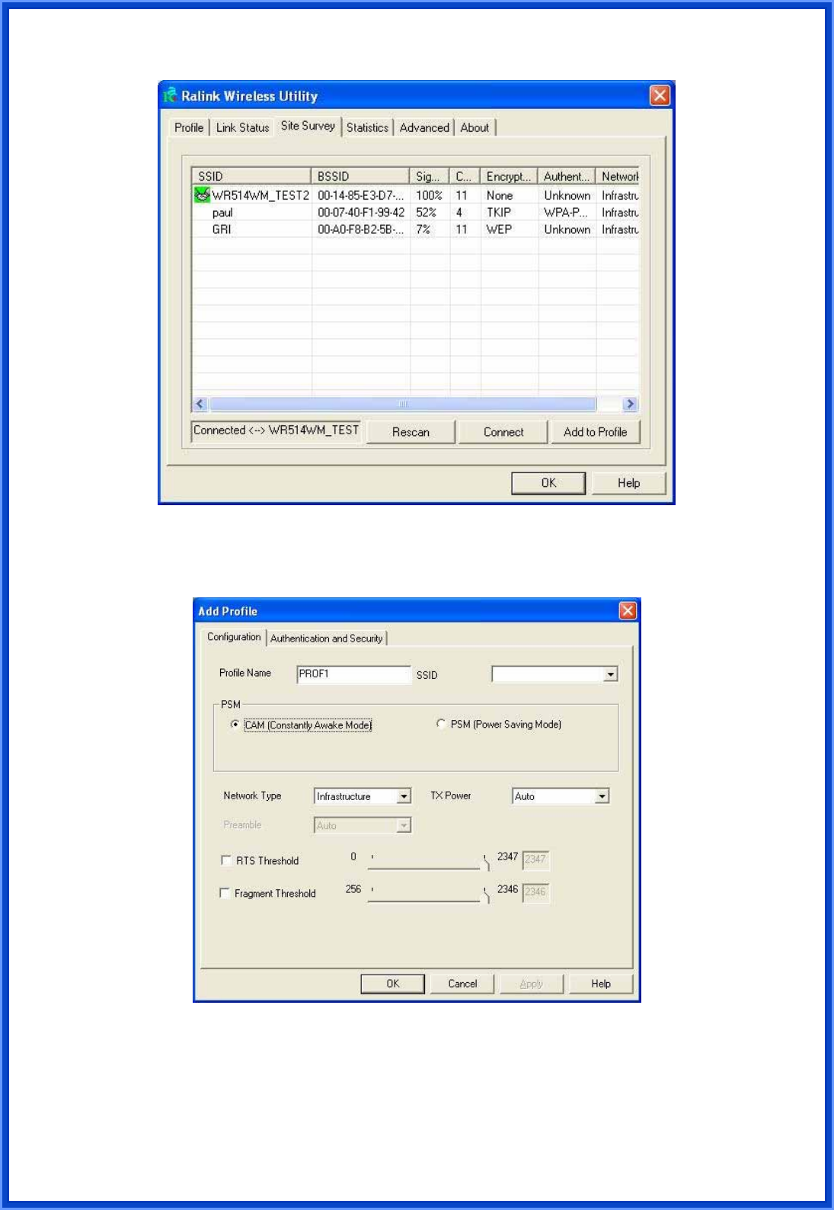The height and width of the screenshot is (1210, 834).
Task: Click the RTS Threshold 2347 value field
Action: 535,859
